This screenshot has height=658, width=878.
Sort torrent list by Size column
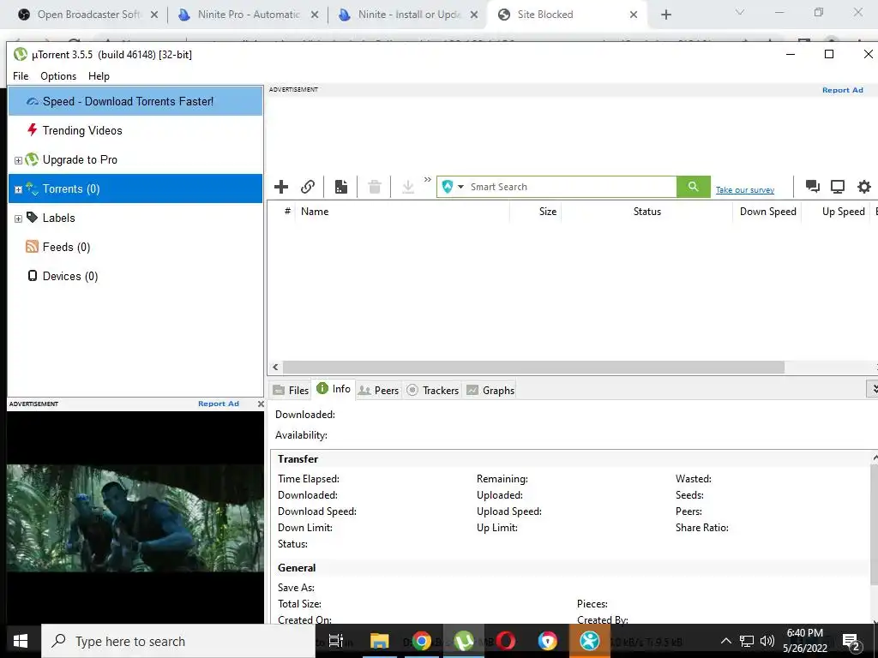pyautogui.click(x=535, y=212)
